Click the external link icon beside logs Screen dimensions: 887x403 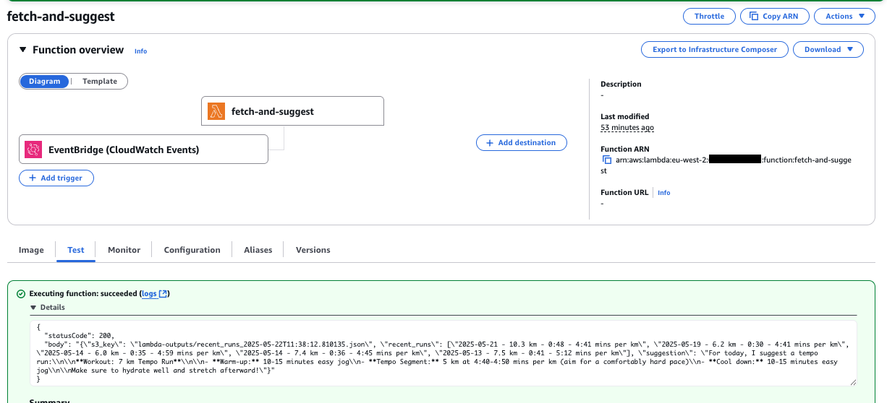(x=164, y=294)
